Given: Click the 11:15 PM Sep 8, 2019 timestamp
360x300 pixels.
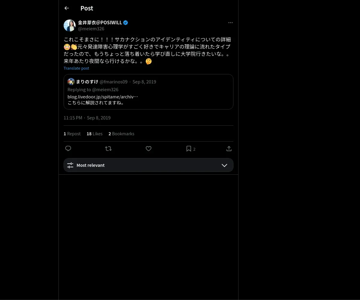Looking at the screenshot, I should [87, 118].
